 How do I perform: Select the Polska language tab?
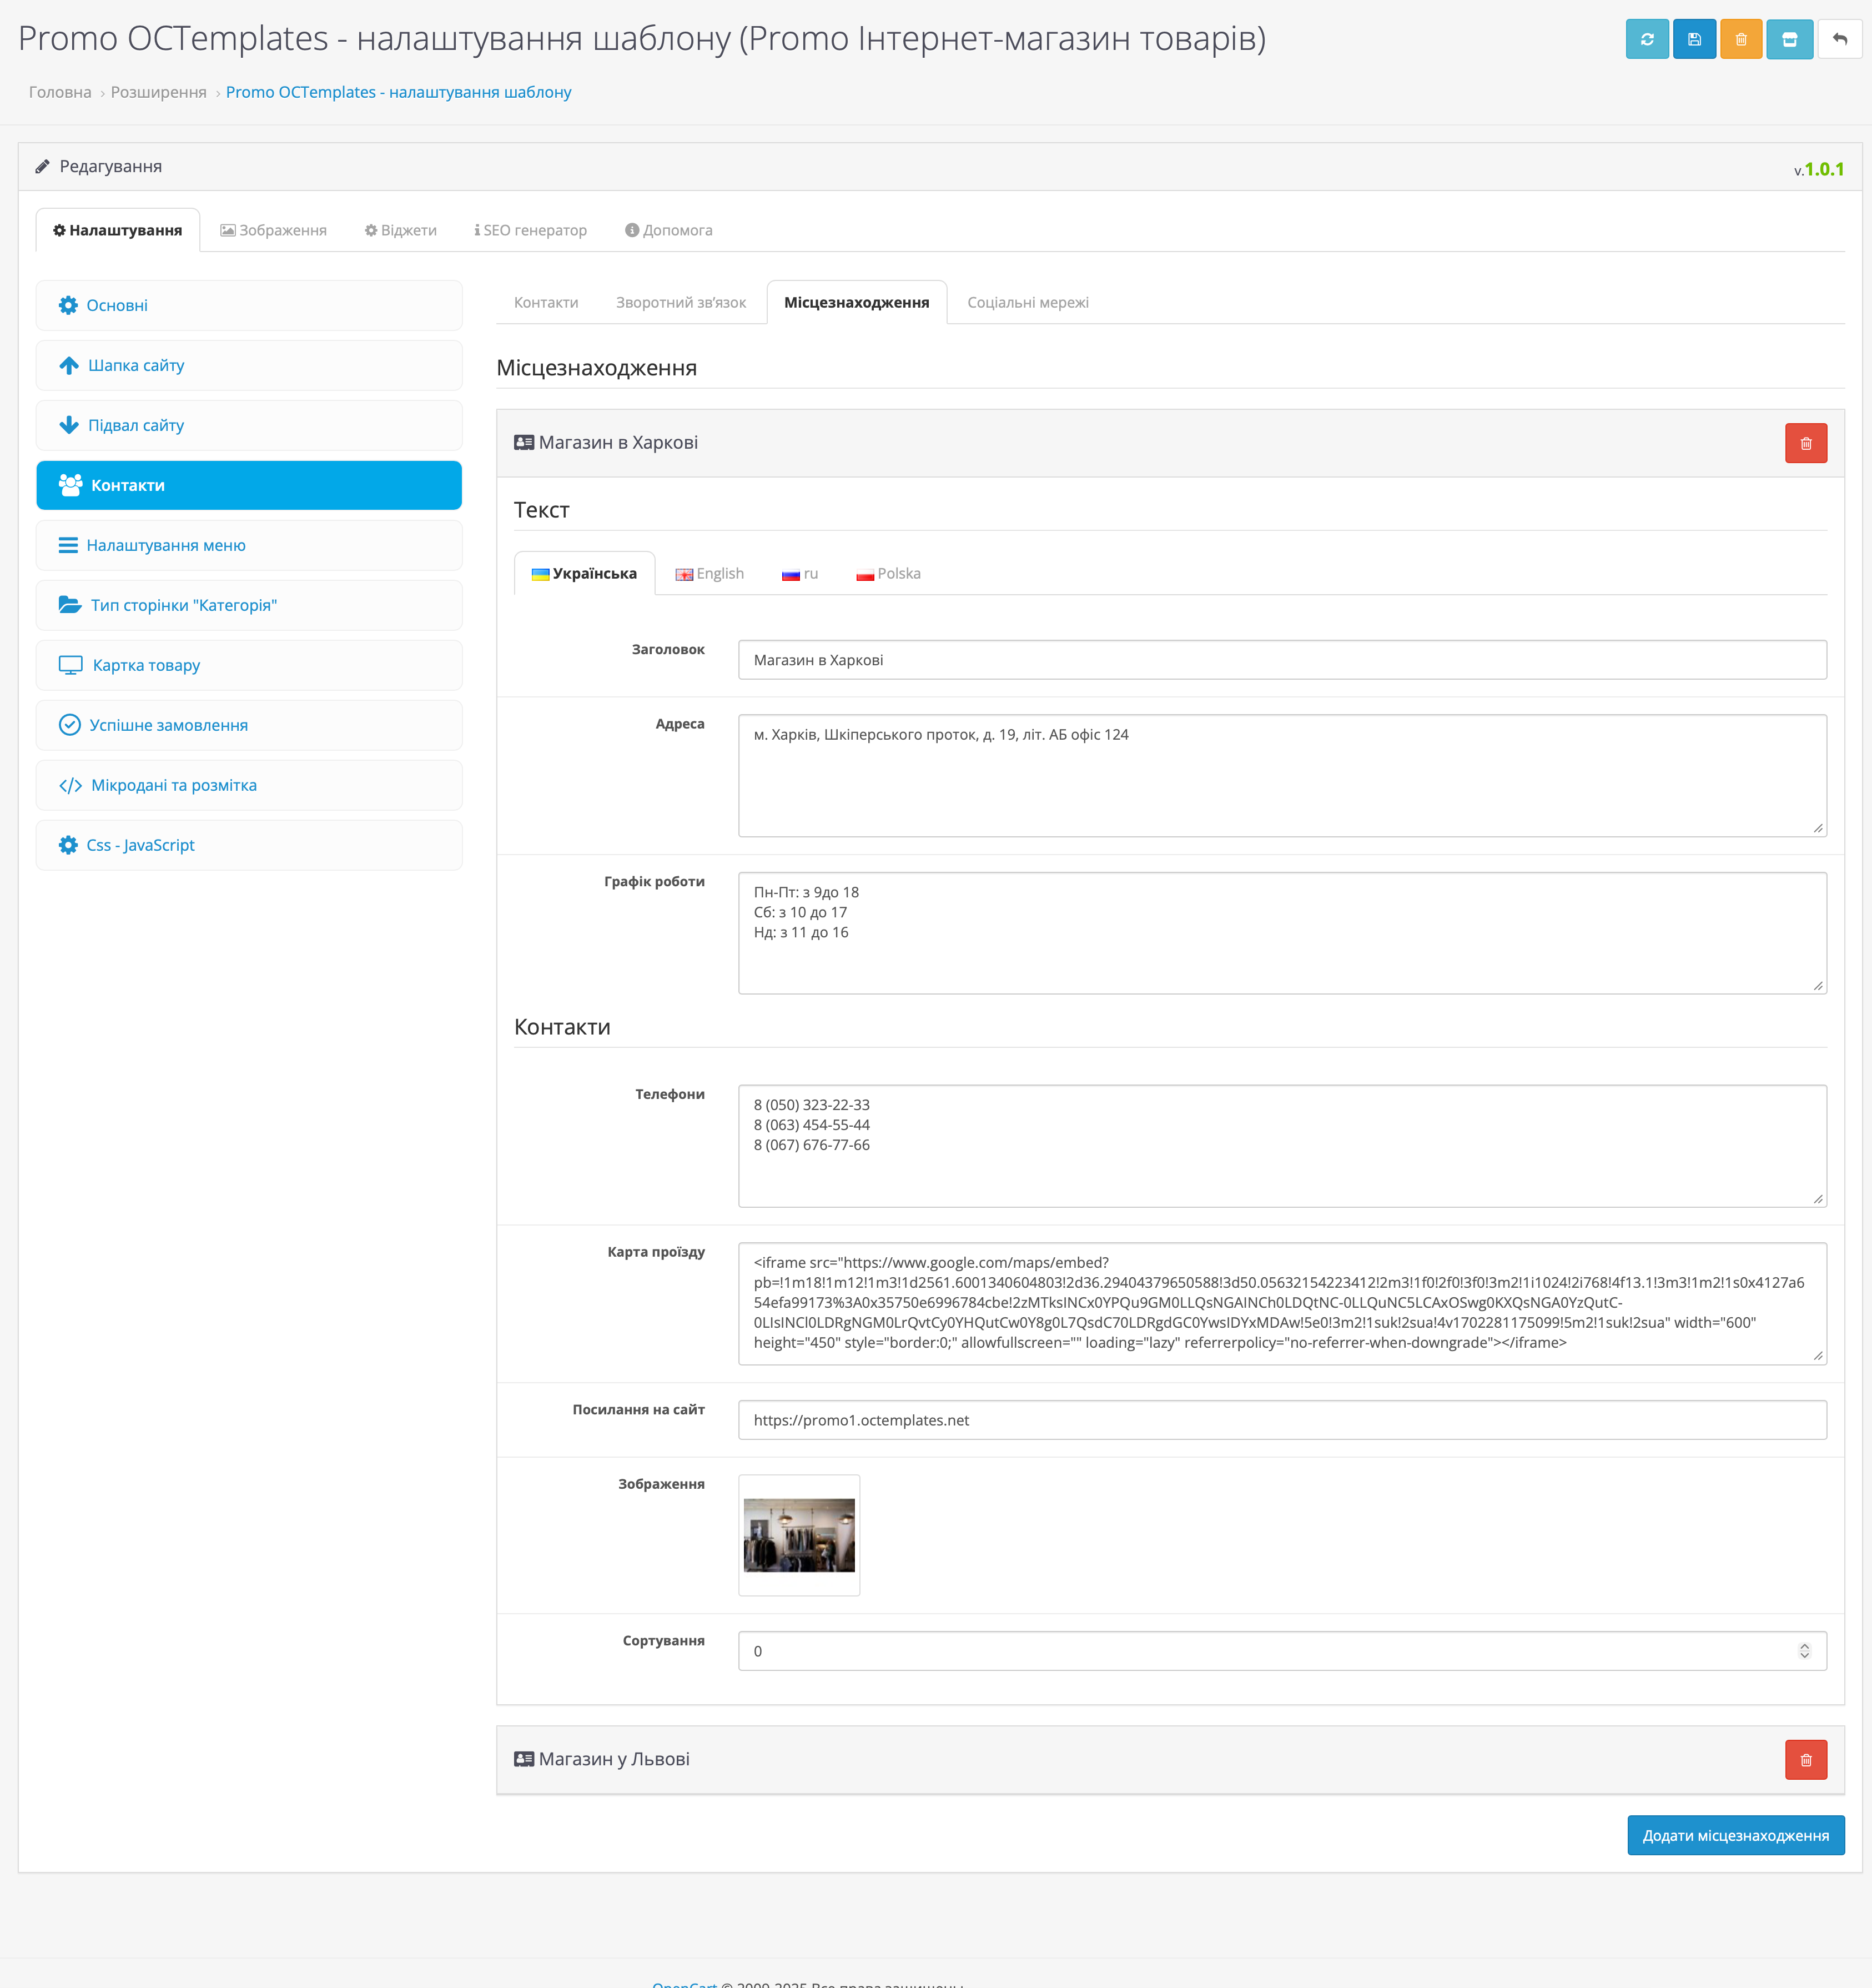[888, 574]
